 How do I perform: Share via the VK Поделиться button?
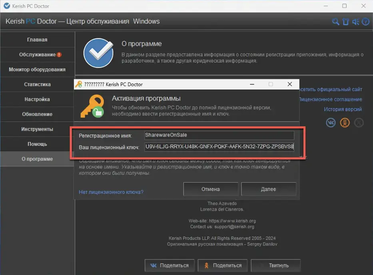[x=170, y=265]
